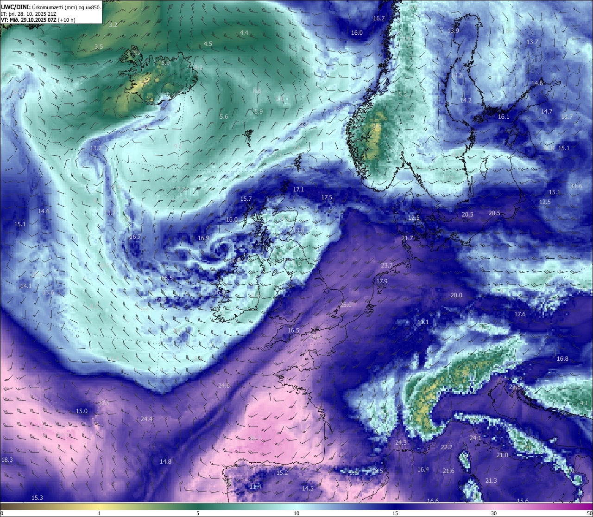
Task: Click the map value '10.5'
Action: pyautogui.click(x=378, y=471)
